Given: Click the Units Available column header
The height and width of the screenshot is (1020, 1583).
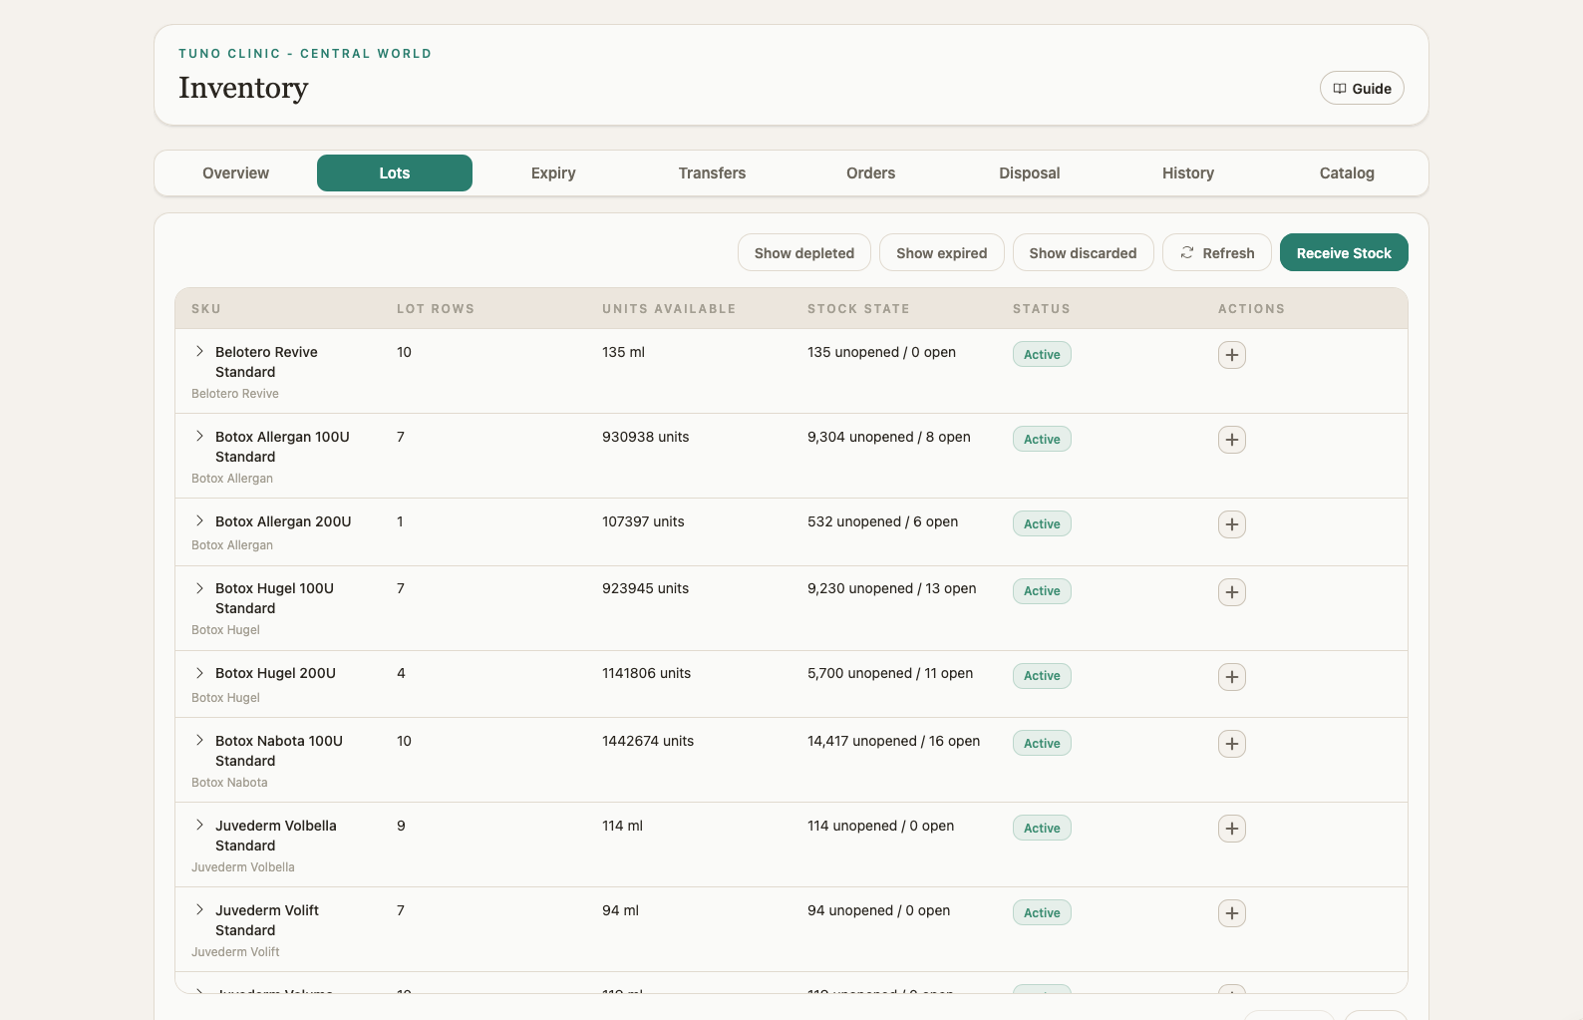Looking at the screenshot, I should click(669, 309).
